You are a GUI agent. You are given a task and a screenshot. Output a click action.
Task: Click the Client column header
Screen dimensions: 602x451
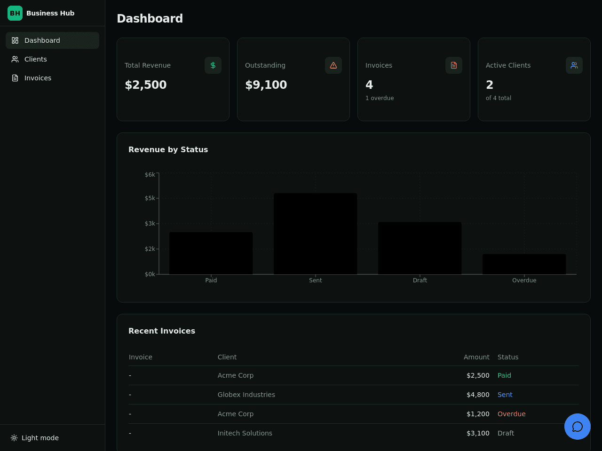(227, 357)
